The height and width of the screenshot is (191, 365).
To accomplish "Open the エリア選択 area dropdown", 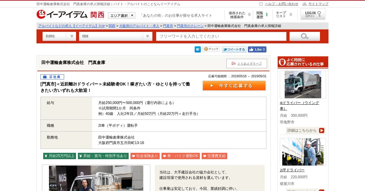I will coord(122,15).
